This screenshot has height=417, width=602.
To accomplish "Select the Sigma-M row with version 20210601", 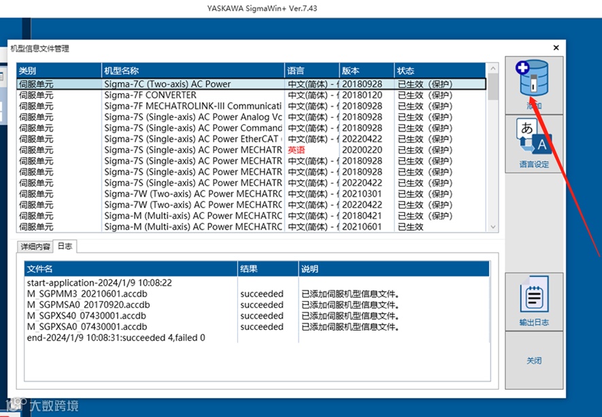I will (x=252, y=227).
